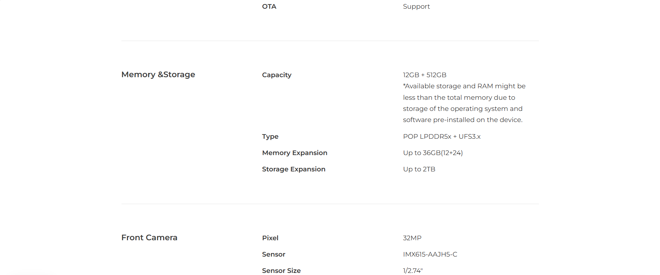
Task: Select the 32MP pixel value
Action: point(412,238)
